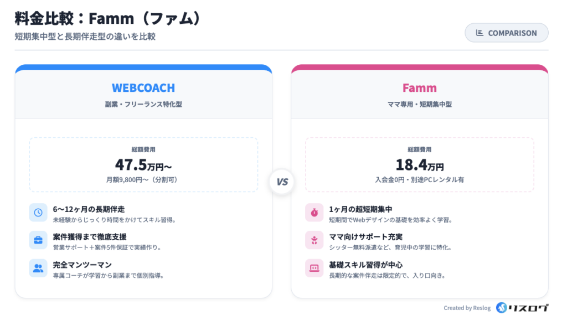Click the laptop icon beside 基礎スキル習得が中心
The image size is (567, 315).
coord(314,268)
